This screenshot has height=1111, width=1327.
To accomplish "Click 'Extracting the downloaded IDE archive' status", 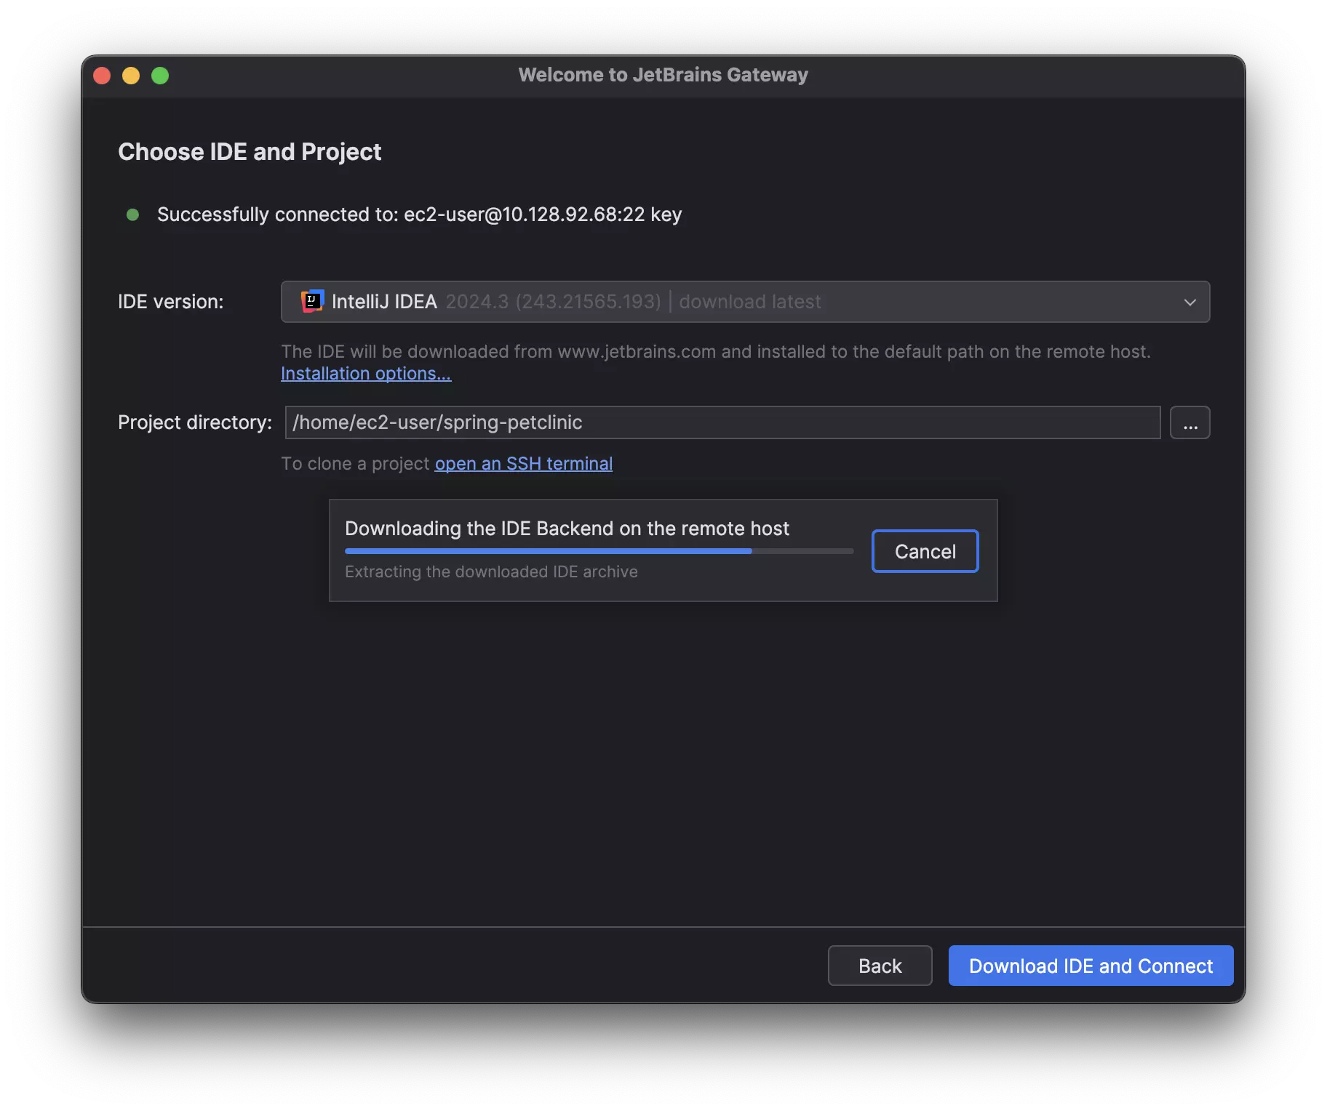I will coord(491,571).
